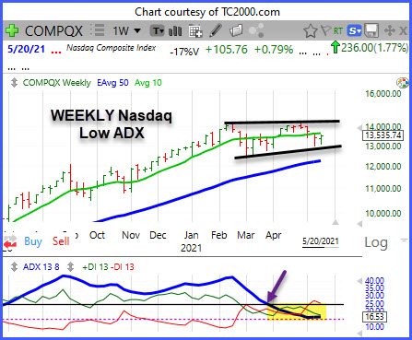Screen dimensions: 412x340
Task: Click the Oct month axis label
Action: pos(97,235)
